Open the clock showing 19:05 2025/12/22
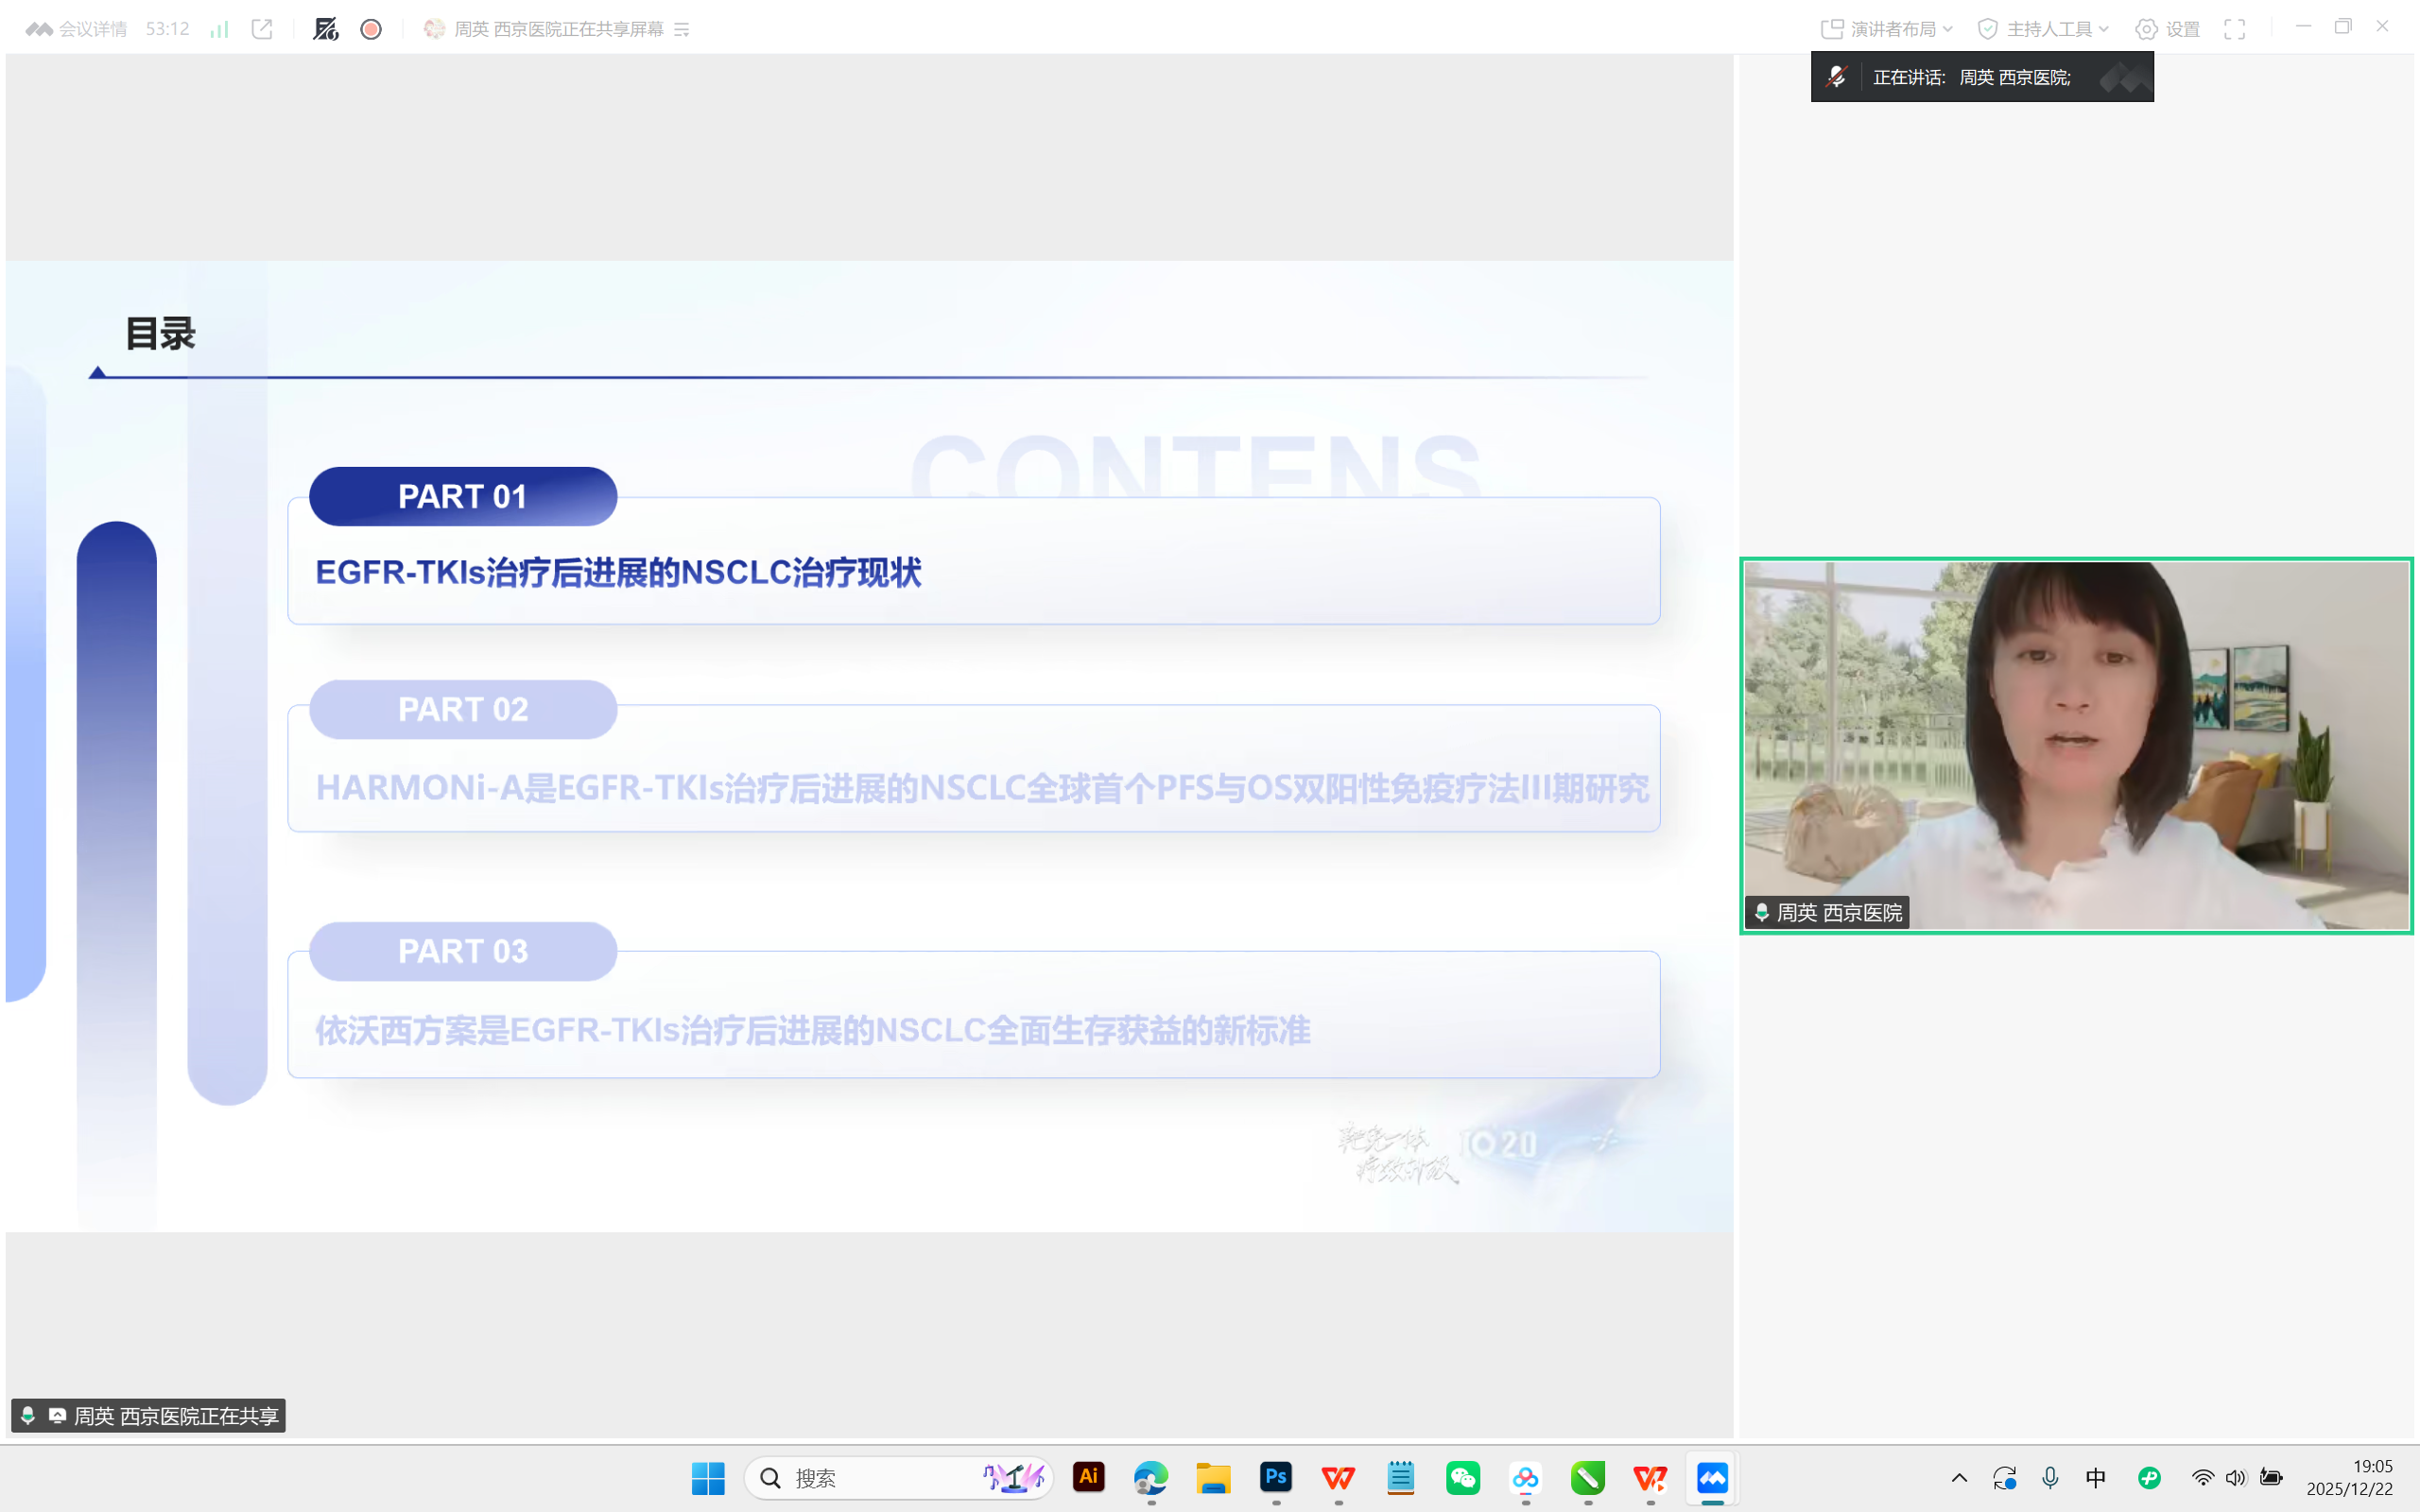The height and width of the screenshot is (1512, 2420). click(2350, 1478)
